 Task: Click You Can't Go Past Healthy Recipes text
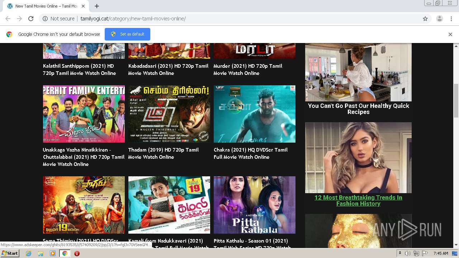pos(358,109)
